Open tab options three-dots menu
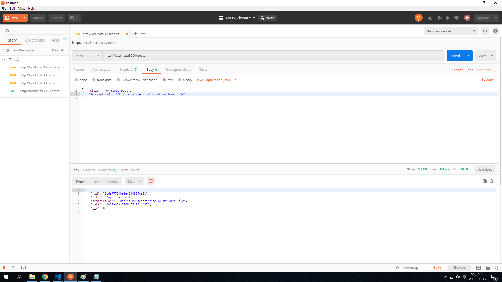Screen dimensions: 502x282 [143, 34]
